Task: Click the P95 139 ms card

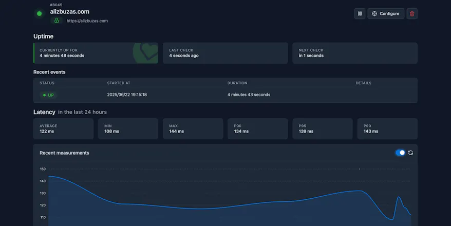Action: point(323,129)
